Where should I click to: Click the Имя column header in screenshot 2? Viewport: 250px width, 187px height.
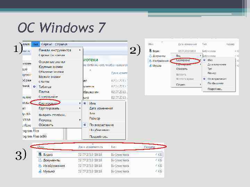tap(151, 44)
